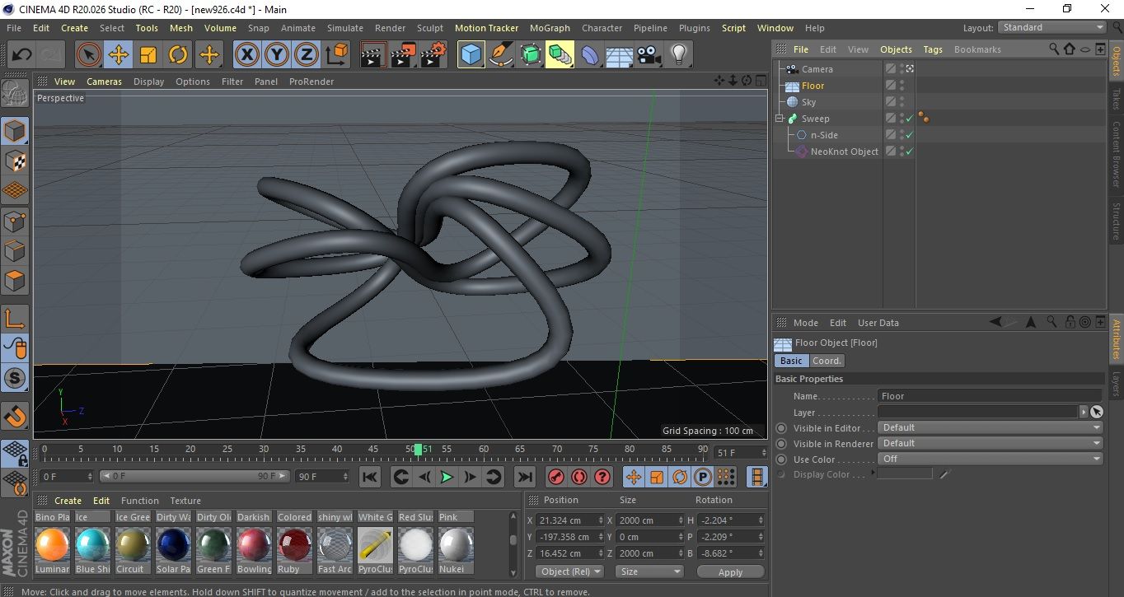1124x597 pixels.
Task: Open the spline pen tool
Action: [500, 55]
